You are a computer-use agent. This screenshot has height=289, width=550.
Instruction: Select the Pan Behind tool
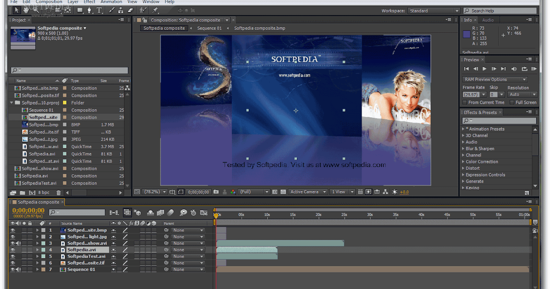pyautogui.click(x=67, y=10)
